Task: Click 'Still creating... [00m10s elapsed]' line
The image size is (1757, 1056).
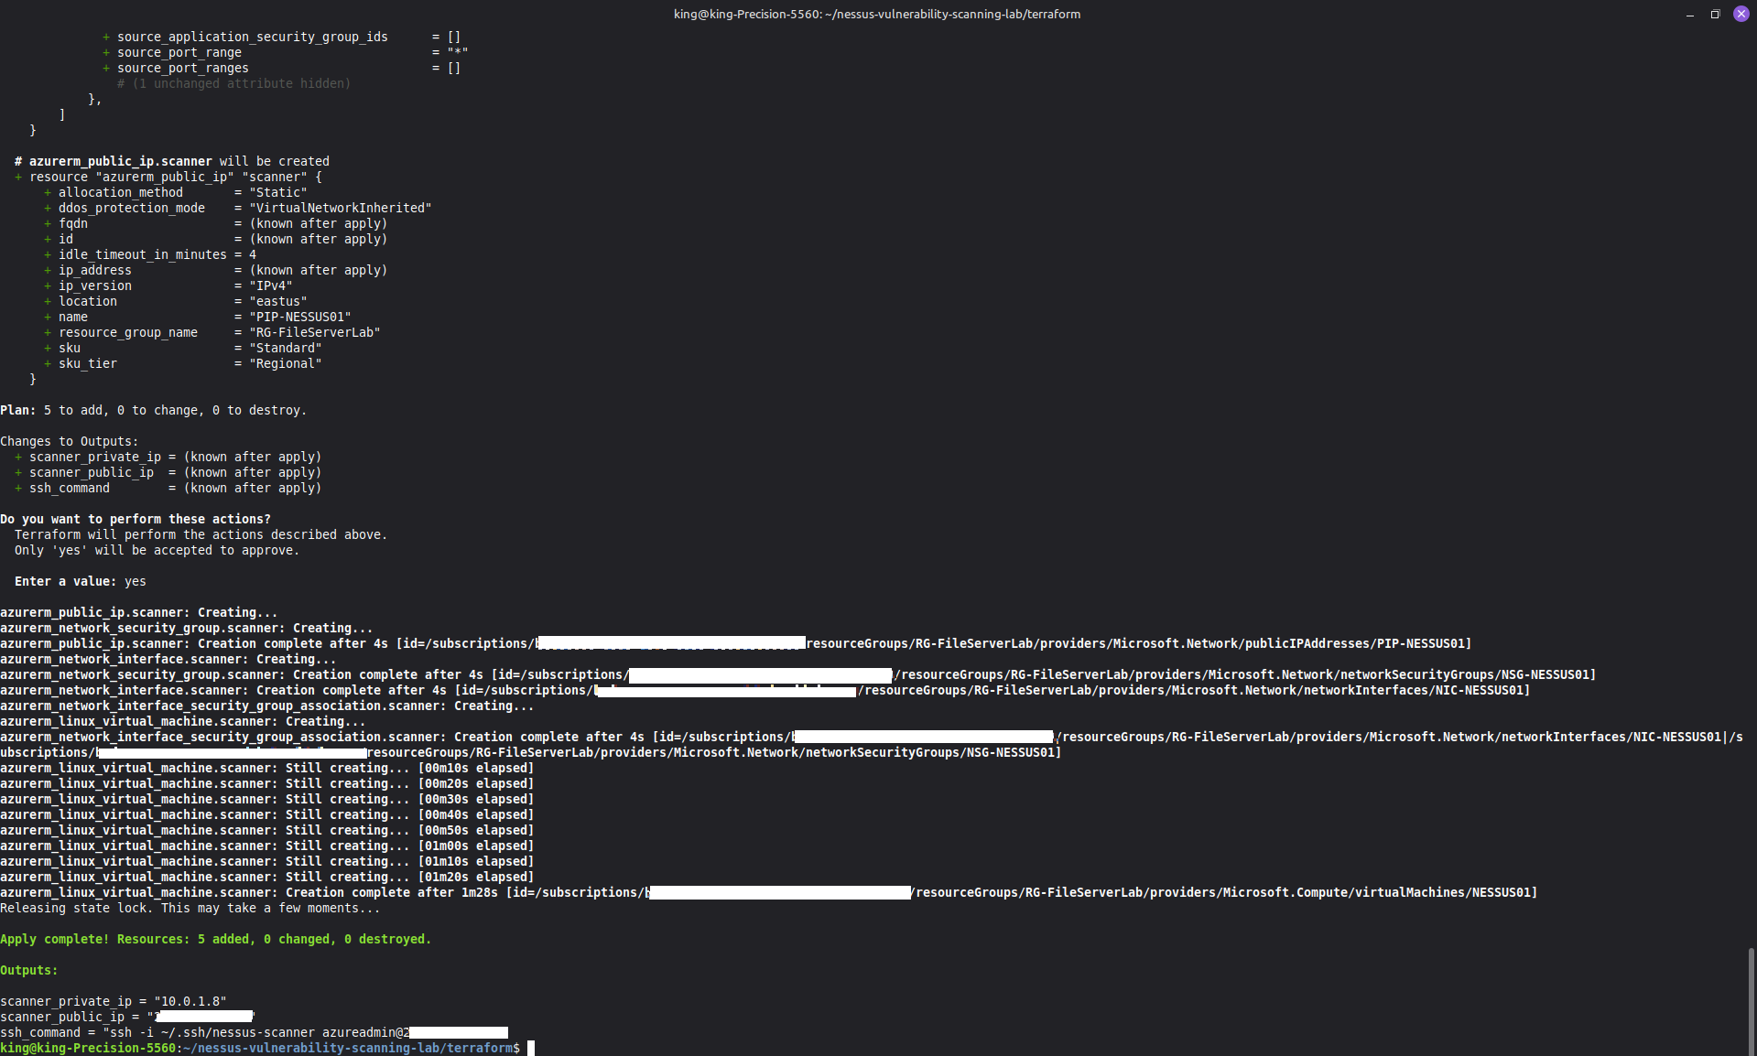Action: pyautogui.click(x=266, y=768)
